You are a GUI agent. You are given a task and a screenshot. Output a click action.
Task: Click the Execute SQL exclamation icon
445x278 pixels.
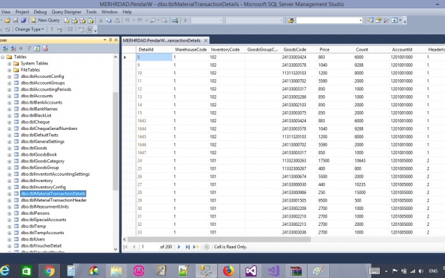point(51,29)
